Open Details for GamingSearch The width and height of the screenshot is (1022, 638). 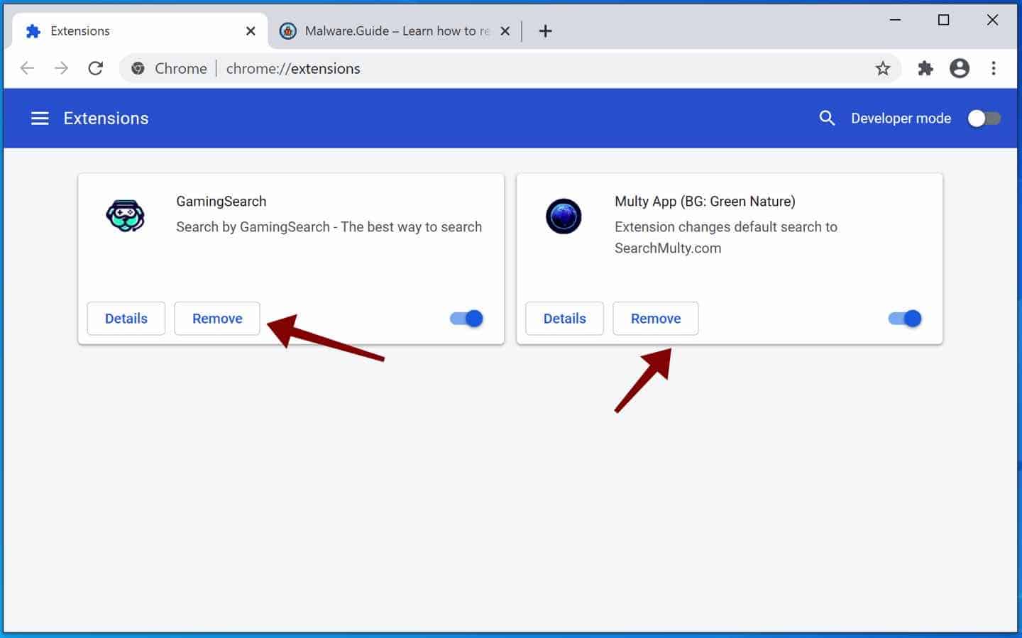pos(126,319)
